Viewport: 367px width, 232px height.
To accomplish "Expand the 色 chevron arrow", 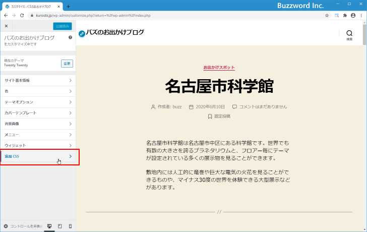I will coord(71,91).
